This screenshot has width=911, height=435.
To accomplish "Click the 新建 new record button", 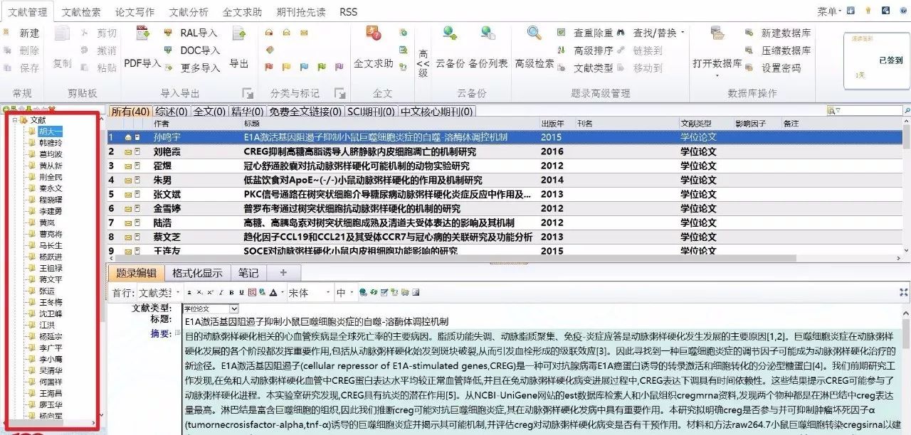I will [x=22, y=33].
